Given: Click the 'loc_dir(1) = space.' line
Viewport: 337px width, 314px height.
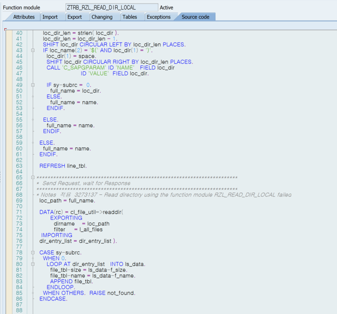Looking at the screenshot, I should point(71,56).
